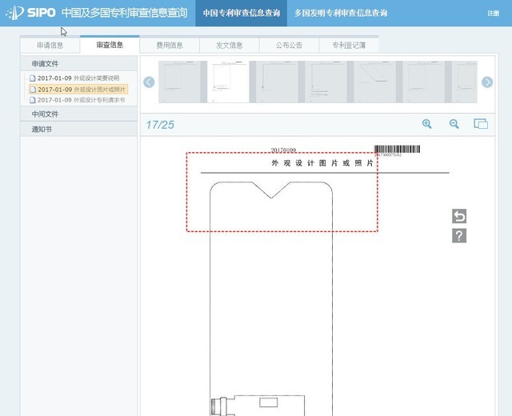Open the 外观设计专利请求书 document
This screenshot has height=416, width=512.
click(81, 100)
